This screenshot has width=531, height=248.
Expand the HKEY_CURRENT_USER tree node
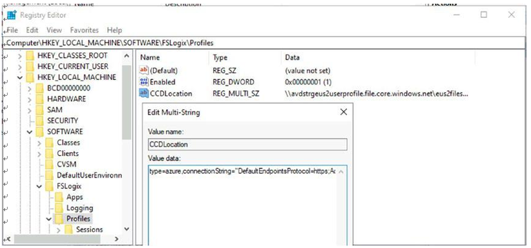[x=20, y=67]
